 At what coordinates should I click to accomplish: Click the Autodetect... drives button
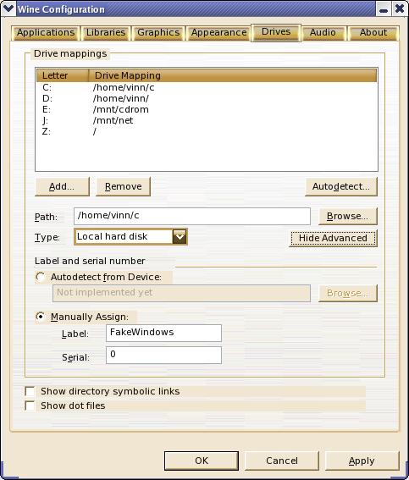[x=341, y=186]
